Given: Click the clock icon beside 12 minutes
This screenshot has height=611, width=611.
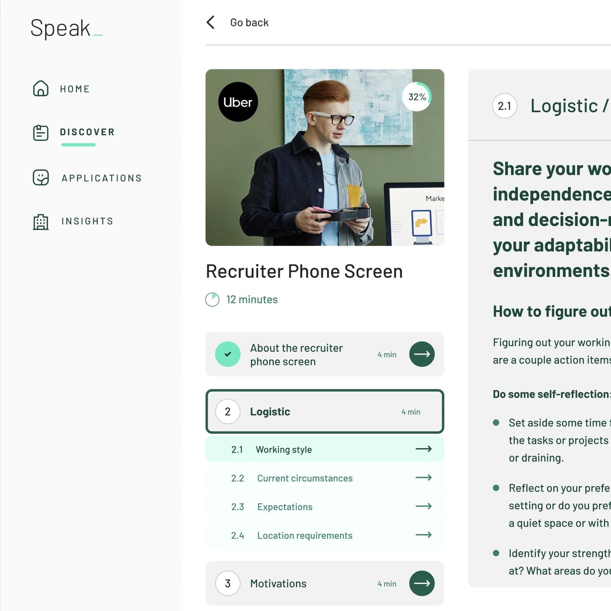Looking at the screenshot, I should [x=212, y=300].
